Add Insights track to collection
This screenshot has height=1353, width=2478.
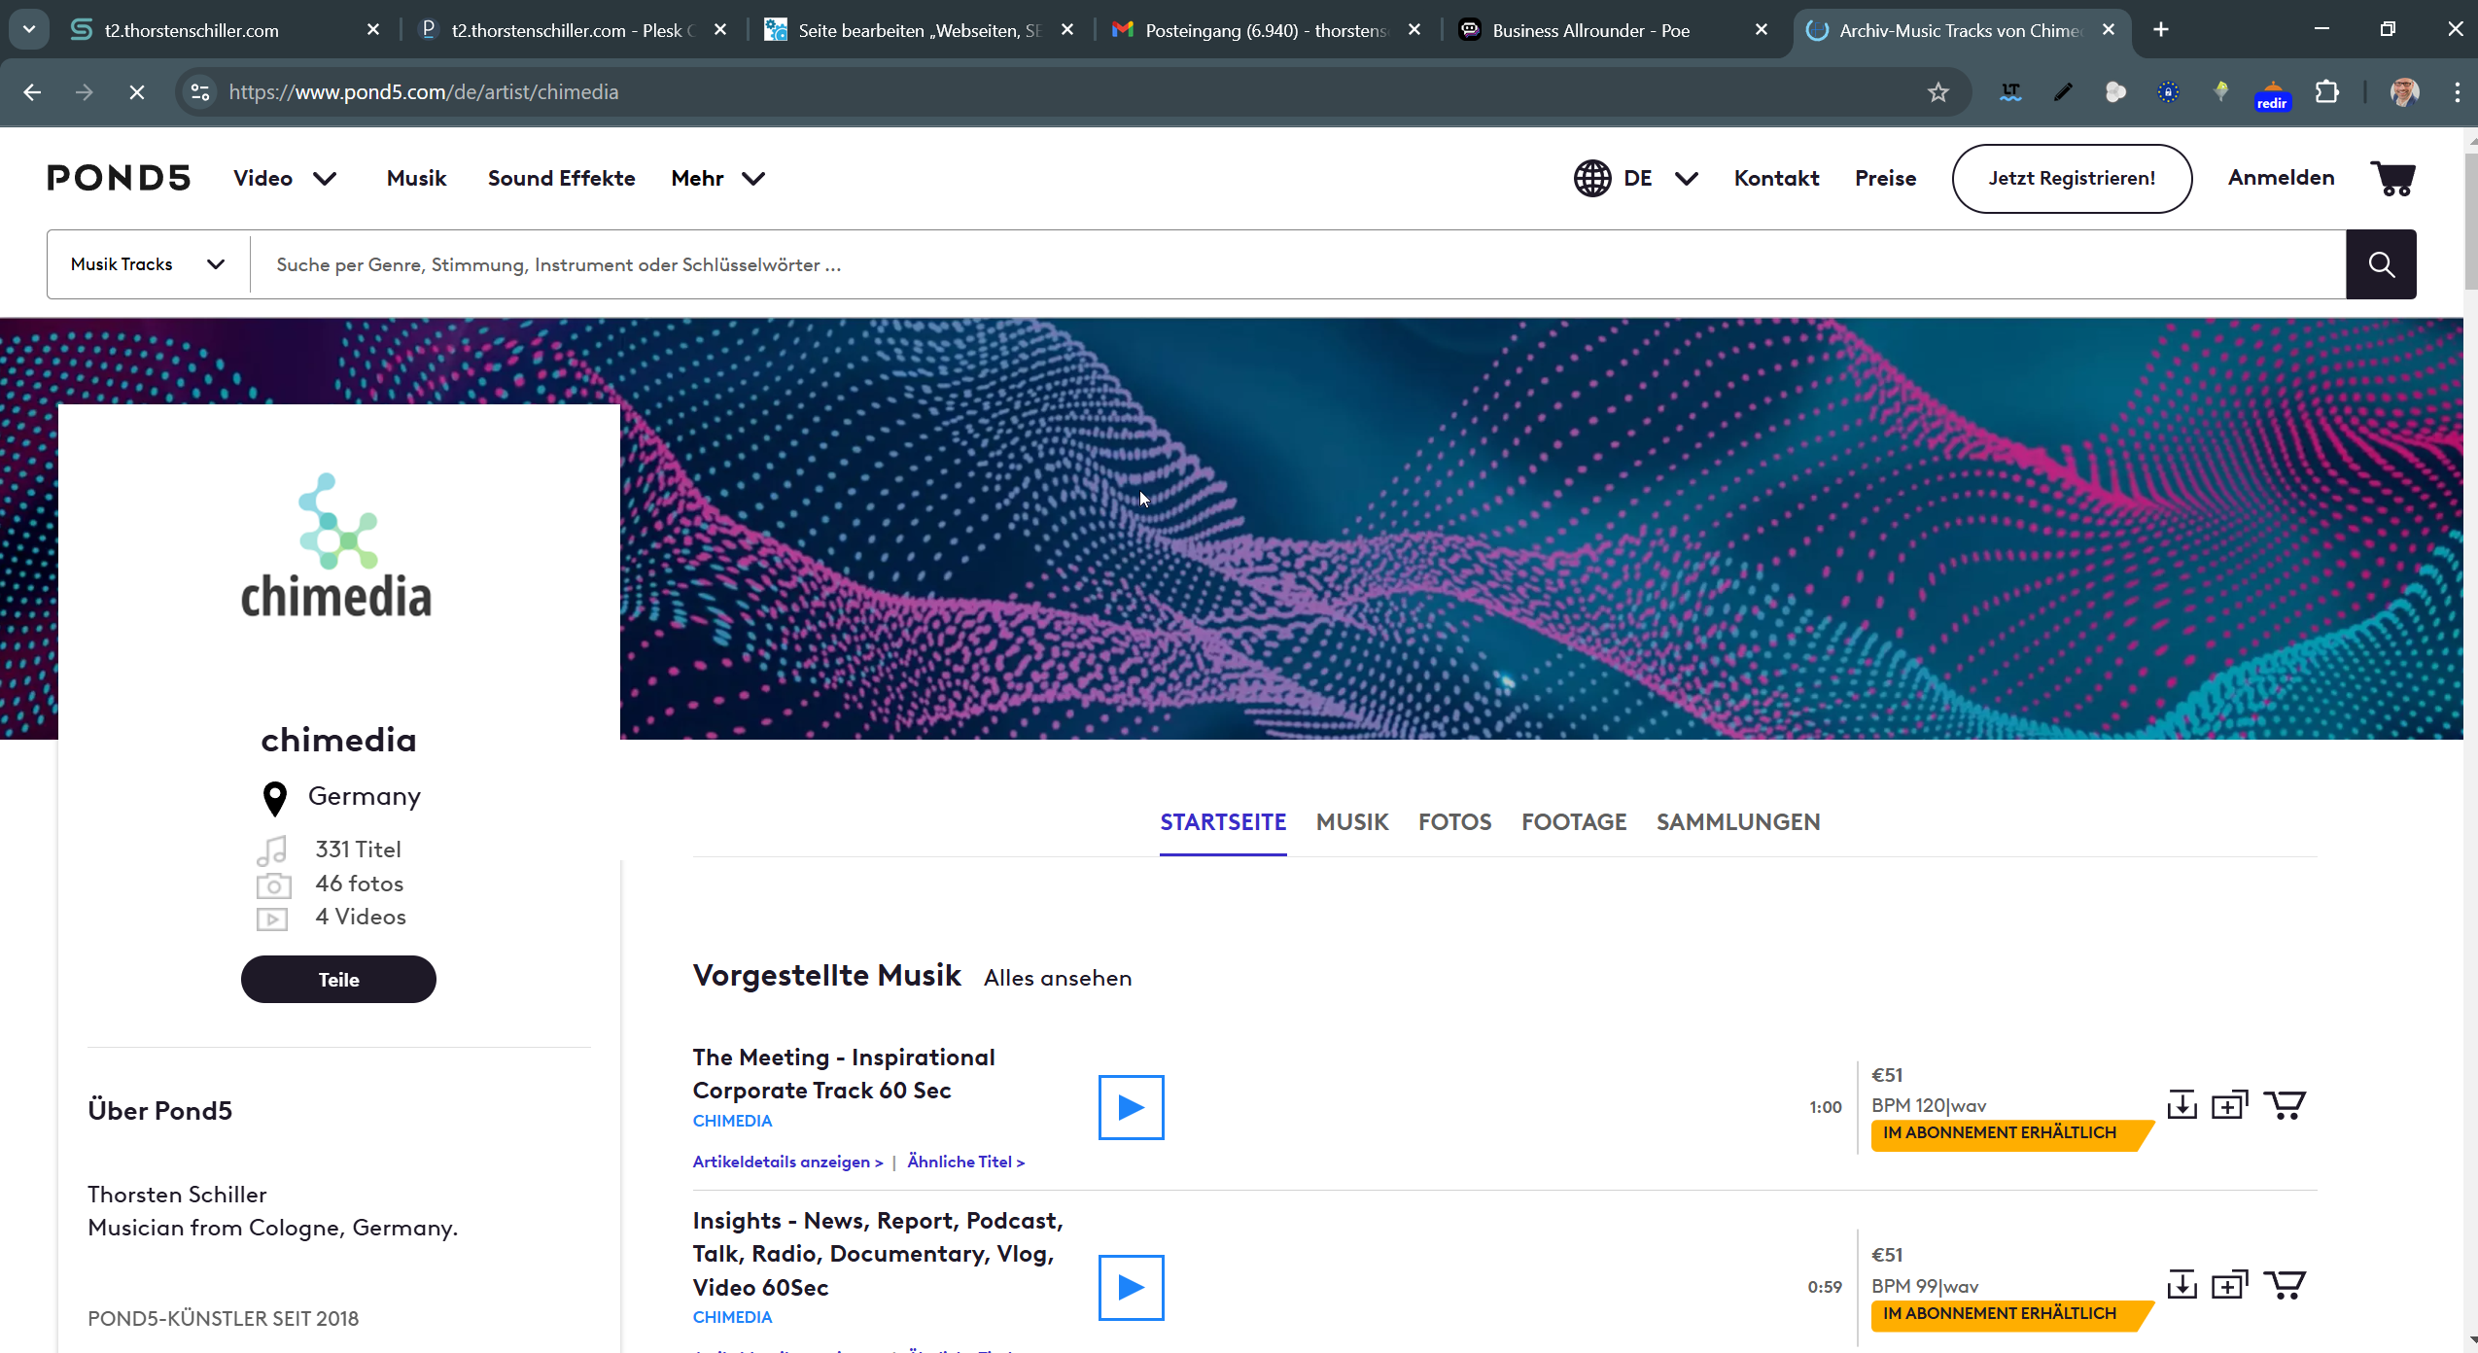[x=2229, y=1285]
